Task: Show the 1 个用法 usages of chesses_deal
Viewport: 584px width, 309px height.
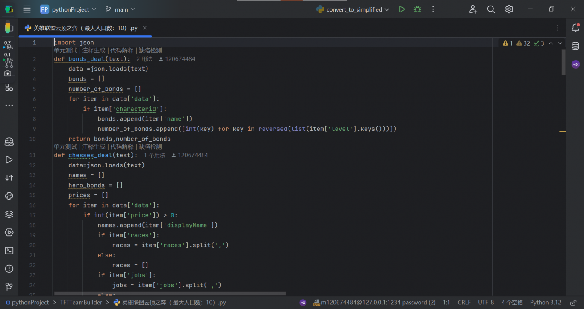Action: tap(154, 155)
